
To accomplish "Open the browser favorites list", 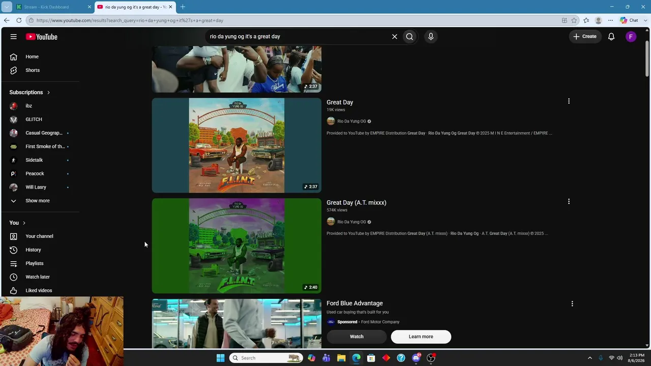I will pyautogui.click(x=586, y=20).
